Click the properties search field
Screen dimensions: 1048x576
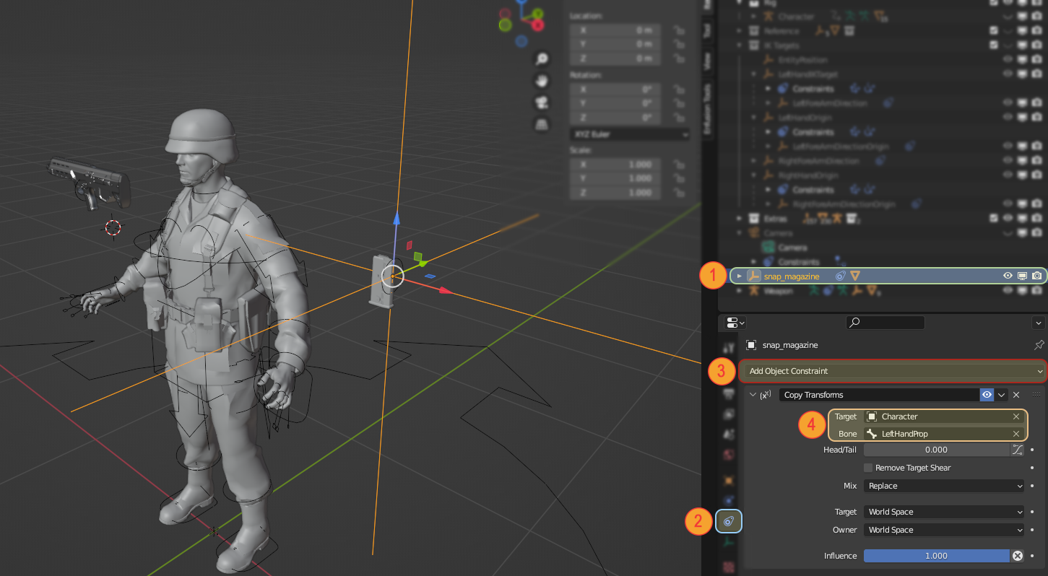click(x=885, y=323)
